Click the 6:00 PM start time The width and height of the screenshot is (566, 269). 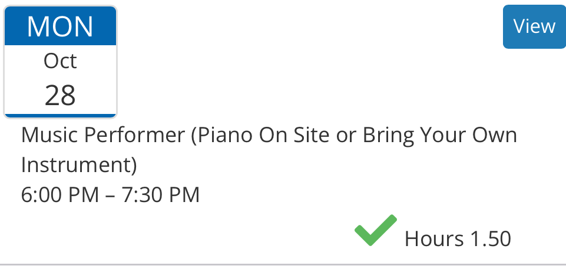(x=60, y=194)
